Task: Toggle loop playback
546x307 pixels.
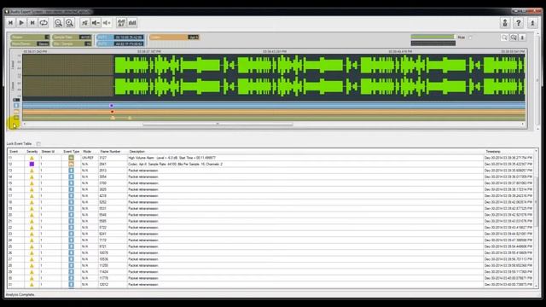Action: [44, 23]
